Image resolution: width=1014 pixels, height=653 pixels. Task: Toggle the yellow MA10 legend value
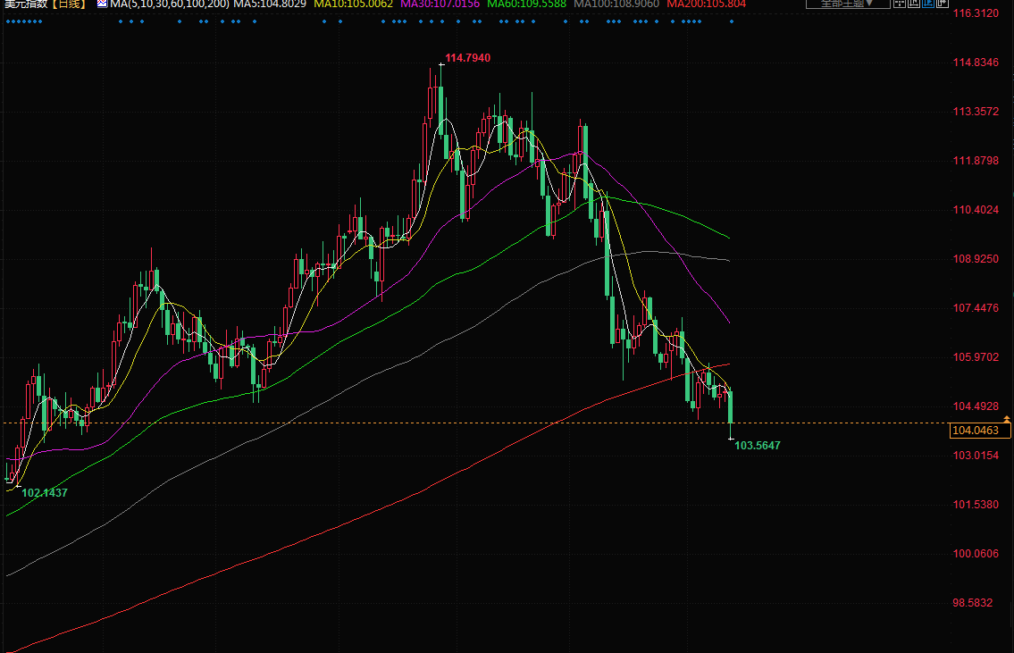[x=352, y=4]
